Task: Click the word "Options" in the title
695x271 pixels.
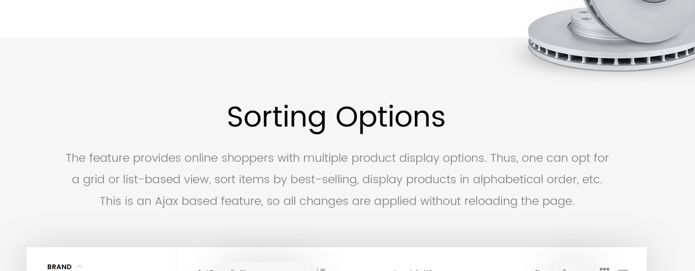Action: tap(390, 117)
